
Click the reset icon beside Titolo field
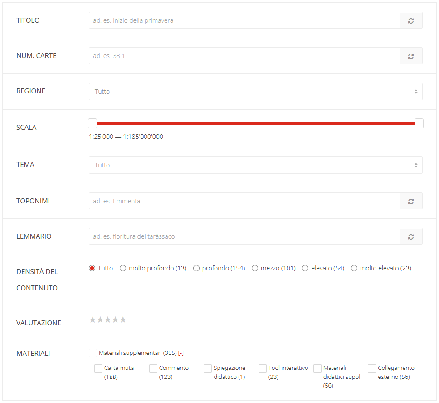(x=410, y=20)
